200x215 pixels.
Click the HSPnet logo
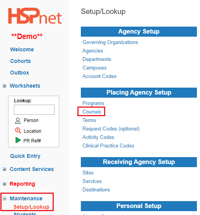(35, 16)
